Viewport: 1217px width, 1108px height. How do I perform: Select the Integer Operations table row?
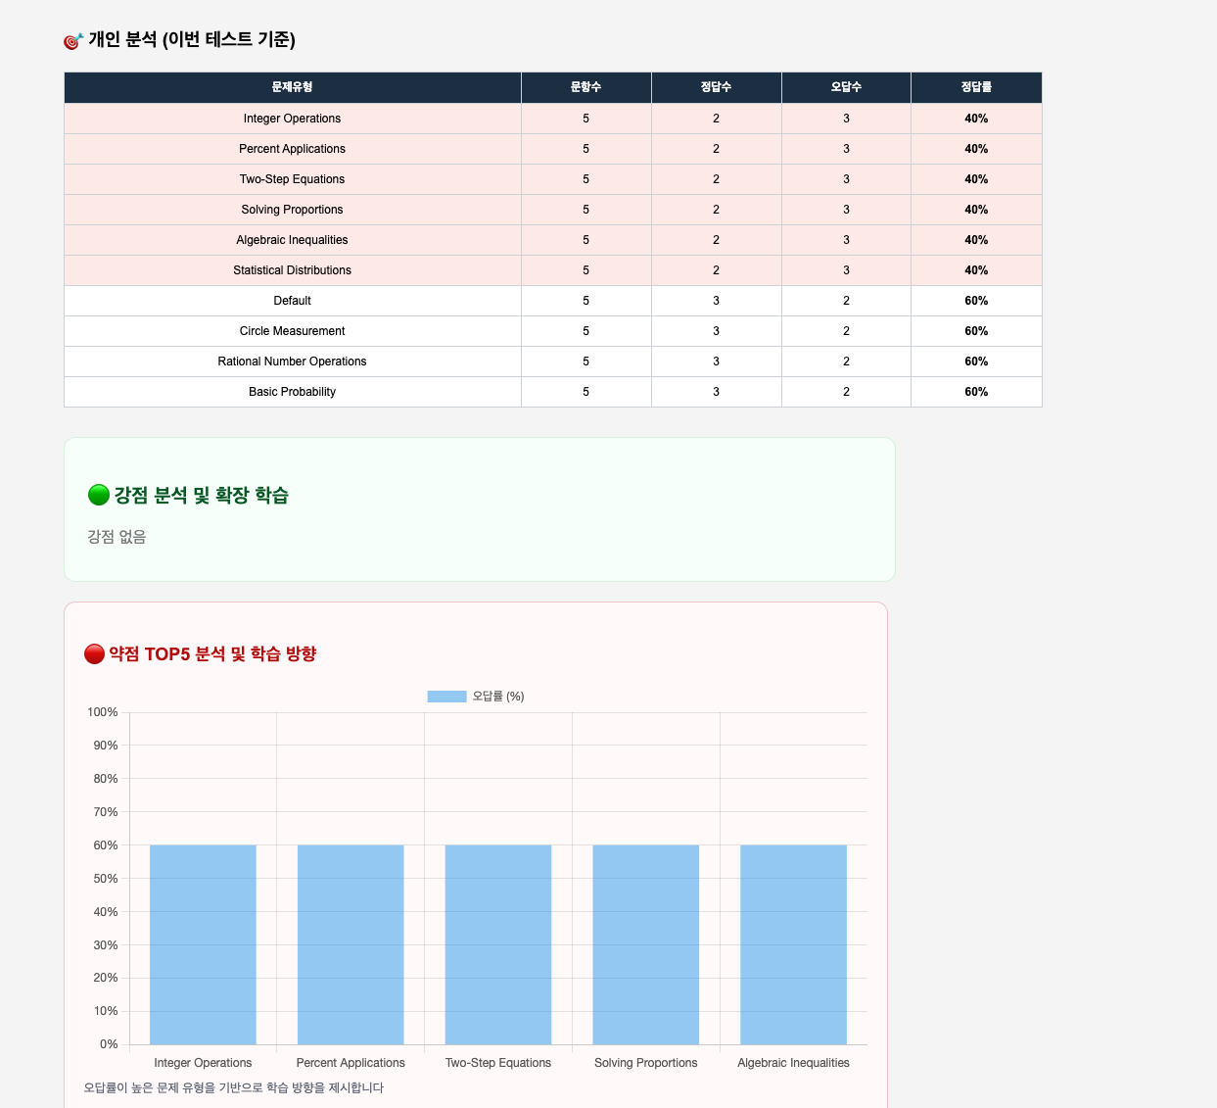pos(553,119)
